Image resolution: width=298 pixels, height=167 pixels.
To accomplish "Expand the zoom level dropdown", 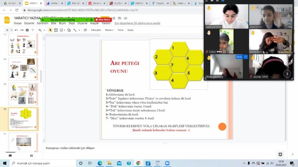I will coord(44,30).
